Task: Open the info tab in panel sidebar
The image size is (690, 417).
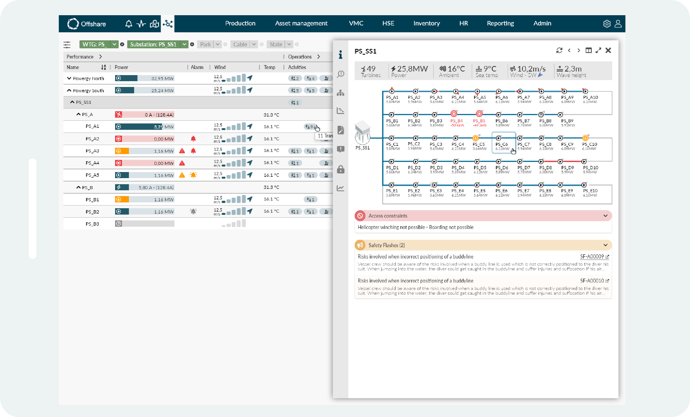Action: (x=341, y=55)
